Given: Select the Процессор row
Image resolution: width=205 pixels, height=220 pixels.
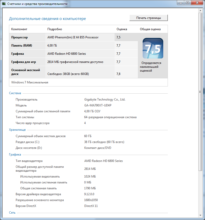Looking at the screenshot, I should tap(74, 37).
